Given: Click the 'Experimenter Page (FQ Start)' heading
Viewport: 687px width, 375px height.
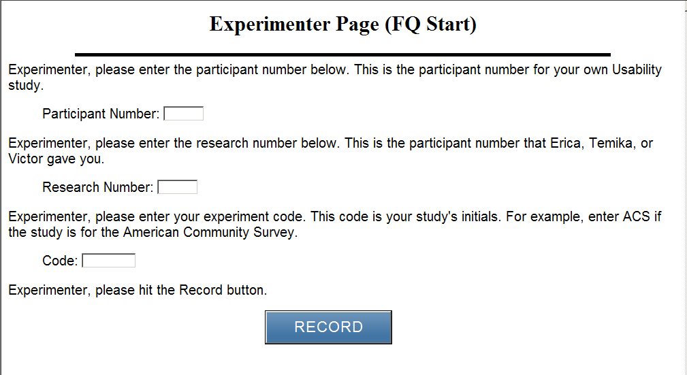Looking at the screenshot, I should click(342, 25).
